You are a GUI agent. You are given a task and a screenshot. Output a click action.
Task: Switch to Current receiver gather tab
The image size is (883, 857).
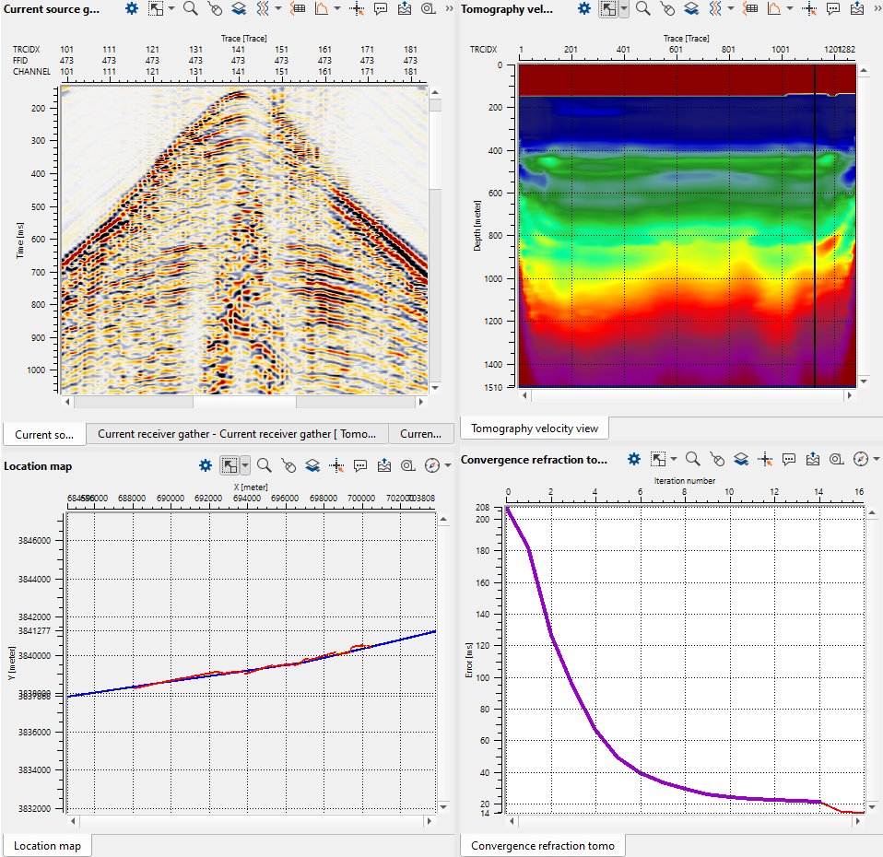237,434
